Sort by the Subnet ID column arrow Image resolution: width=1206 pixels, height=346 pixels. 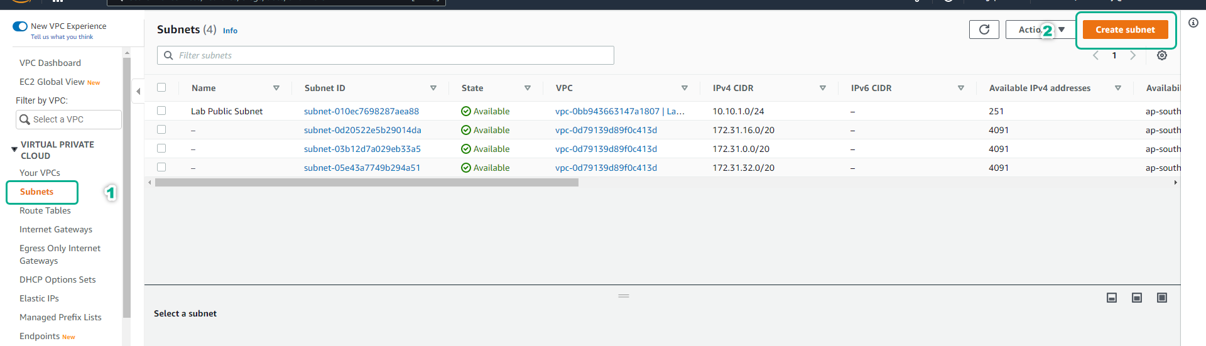coord(433,88)
